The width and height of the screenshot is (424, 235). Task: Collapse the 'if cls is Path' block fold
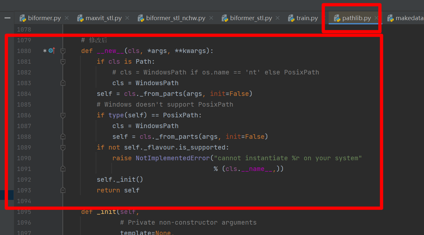[63, 62]
